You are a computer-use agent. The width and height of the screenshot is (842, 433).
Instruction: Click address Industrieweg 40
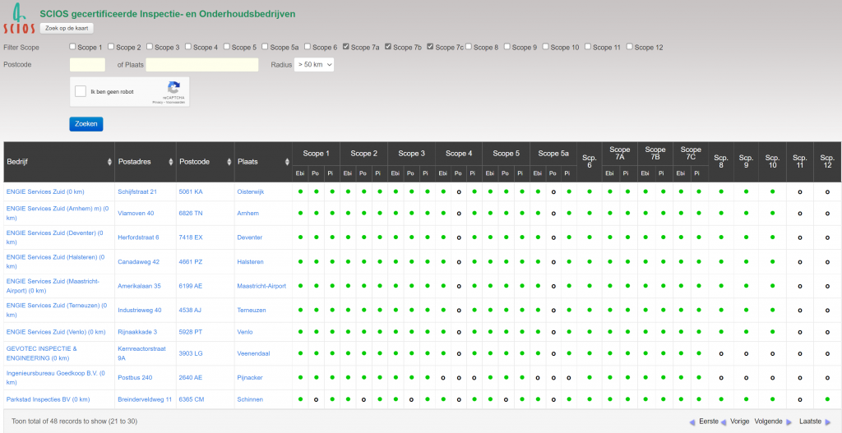[140, 310]
